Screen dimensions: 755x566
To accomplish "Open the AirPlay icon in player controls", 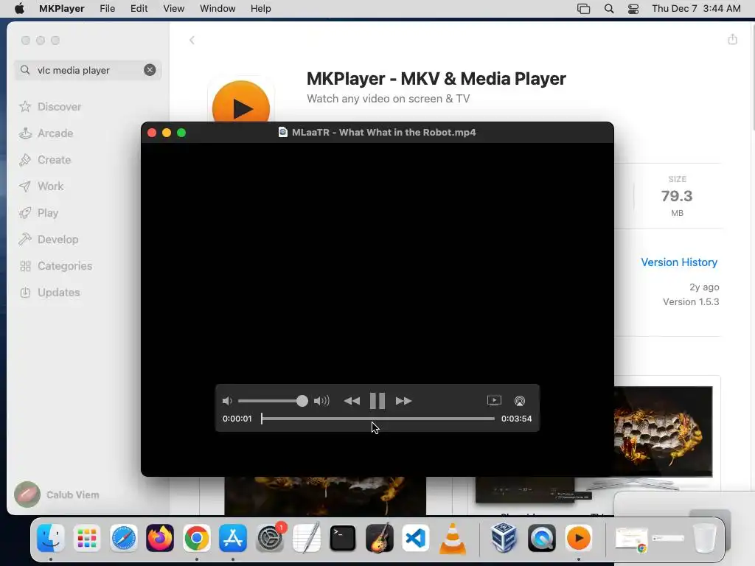I will coord(520,401).
